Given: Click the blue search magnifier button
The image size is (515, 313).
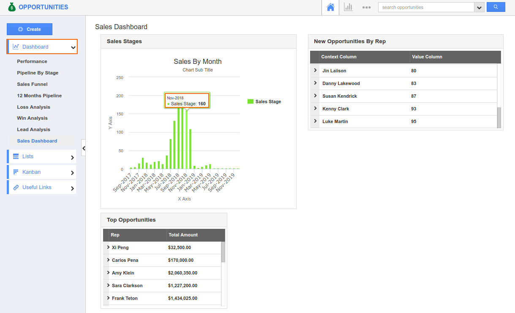Looking at the screenshot, I should pos(496,7).
